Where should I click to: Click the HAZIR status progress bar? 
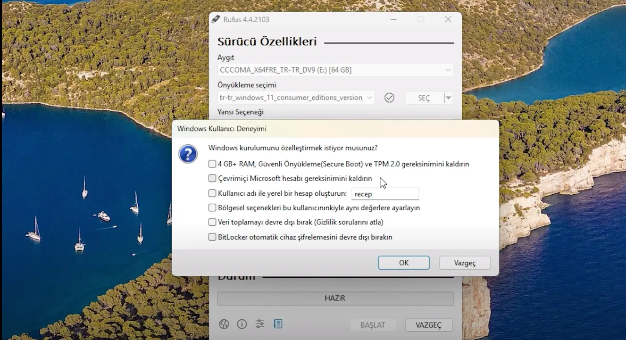335,299
